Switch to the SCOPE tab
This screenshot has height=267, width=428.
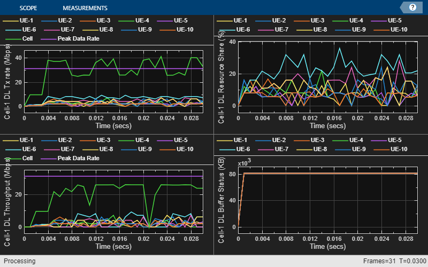28,8
